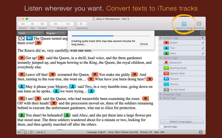Click 'Language: English' in status bar
This screenshot has height=138, width=222.
tap(96, 132)
